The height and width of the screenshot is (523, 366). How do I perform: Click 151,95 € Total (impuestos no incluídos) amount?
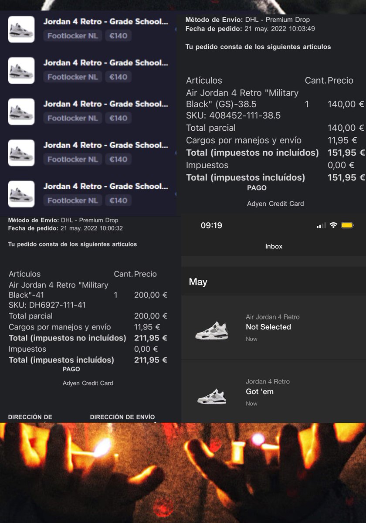click(346, 153)
